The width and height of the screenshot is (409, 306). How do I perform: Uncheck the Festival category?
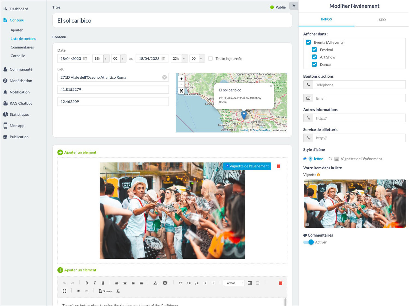click(314, 50)
